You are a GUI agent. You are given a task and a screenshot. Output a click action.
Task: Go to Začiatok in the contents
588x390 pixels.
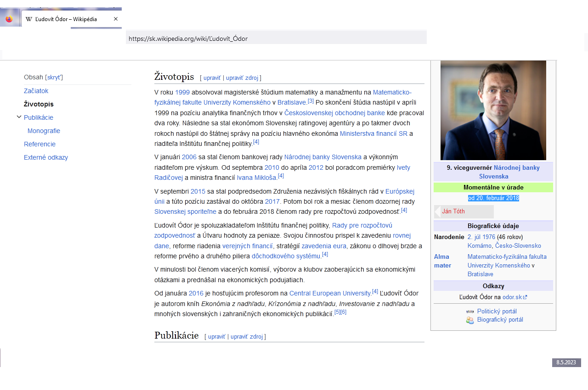tap(36, 91)
